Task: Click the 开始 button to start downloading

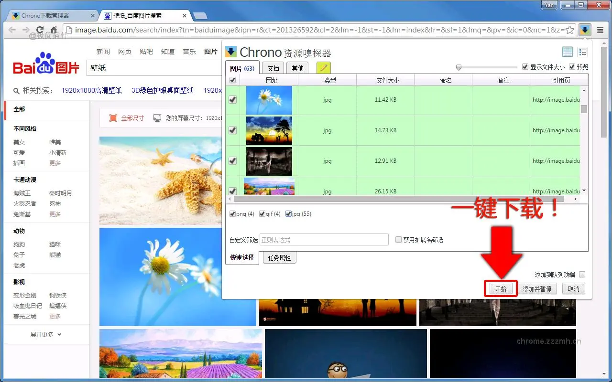Action: 501,288
